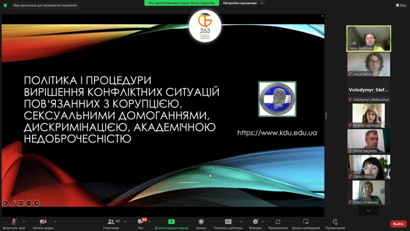Start video with the camera icon
This screenshot has width=410, height=231.
pyautogui.click(x=43, y=222)
